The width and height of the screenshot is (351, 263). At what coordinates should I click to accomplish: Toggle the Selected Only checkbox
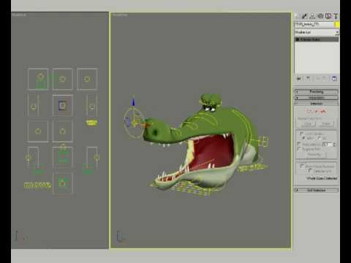(310, 171)
